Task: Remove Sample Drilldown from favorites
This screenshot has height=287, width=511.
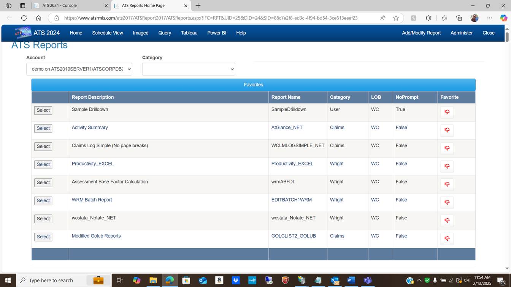Action: tap(447, 112)
